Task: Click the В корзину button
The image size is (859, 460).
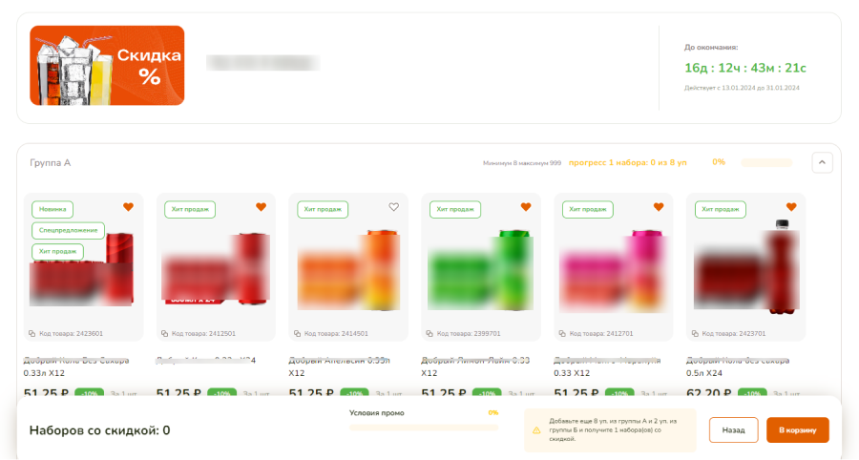Action: click(x=798, y=429)
